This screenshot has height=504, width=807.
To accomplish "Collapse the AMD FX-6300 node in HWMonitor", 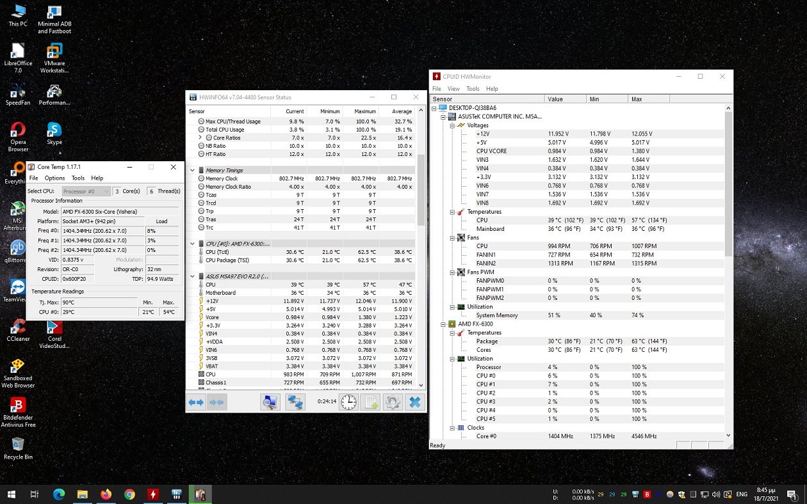I will [443, 324].
